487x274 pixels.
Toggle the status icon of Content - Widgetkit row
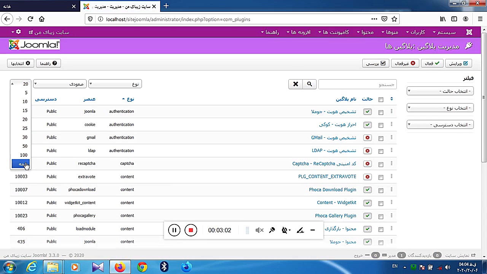(x=367, y=203)
